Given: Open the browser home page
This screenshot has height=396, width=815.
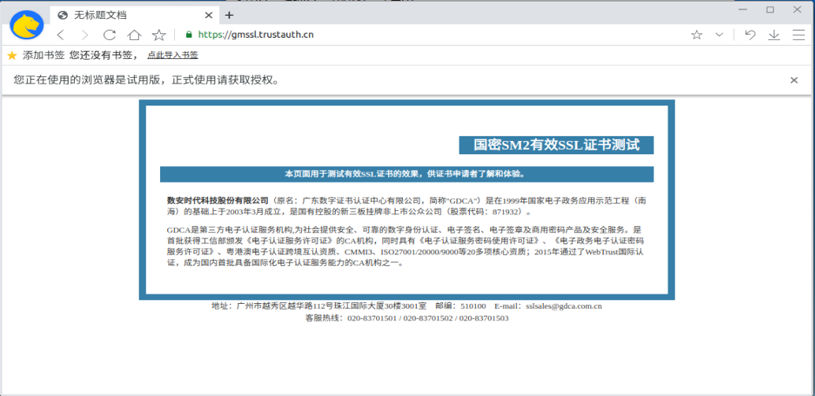Looking at the screenshot, I should pos(134,35).
